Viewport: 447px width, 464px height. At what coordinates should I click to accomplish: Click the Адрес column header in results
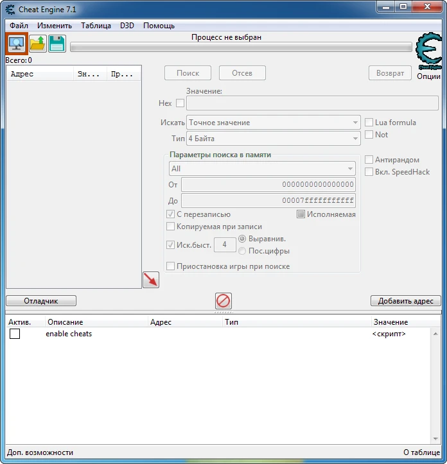[x=40, y=74]
